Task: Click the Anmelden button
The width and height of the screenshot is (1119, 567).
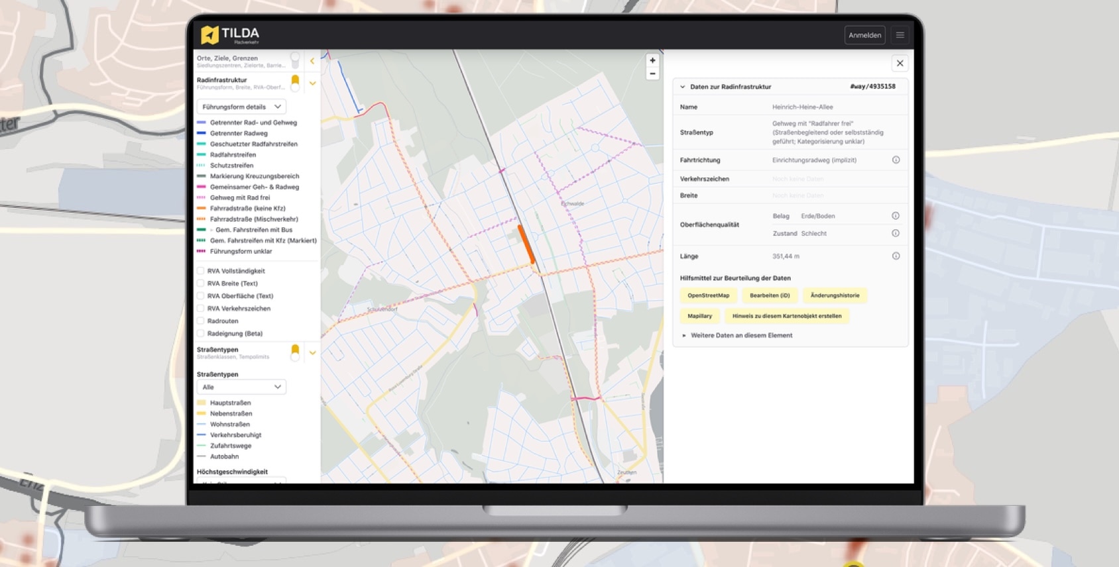Action: [864, 35]
